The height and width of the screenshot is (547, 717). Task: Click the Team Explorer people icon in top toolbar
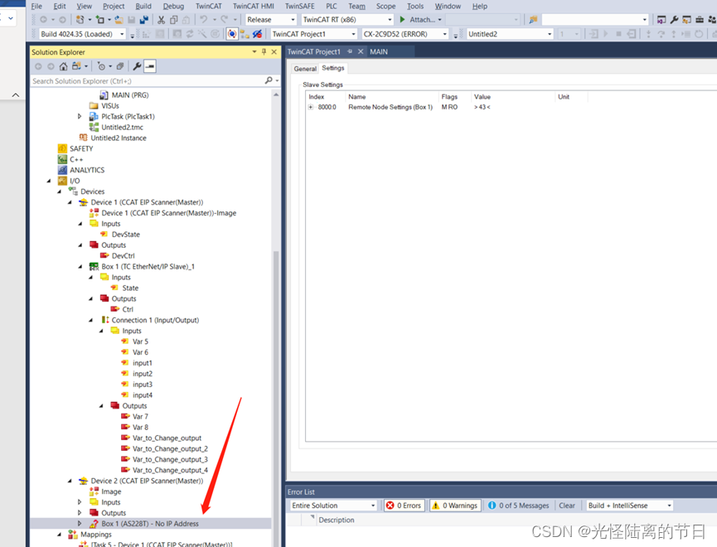(x=712, y=20)
